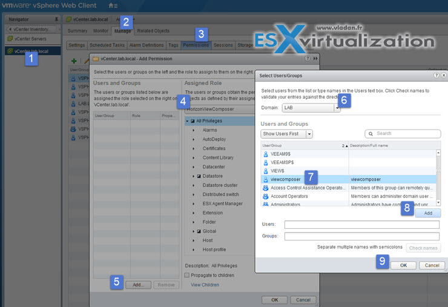The height and width of the screenshot is (307, 448).
Task: Expand Certificates privilege node
Action: click(x=194, y=148)
